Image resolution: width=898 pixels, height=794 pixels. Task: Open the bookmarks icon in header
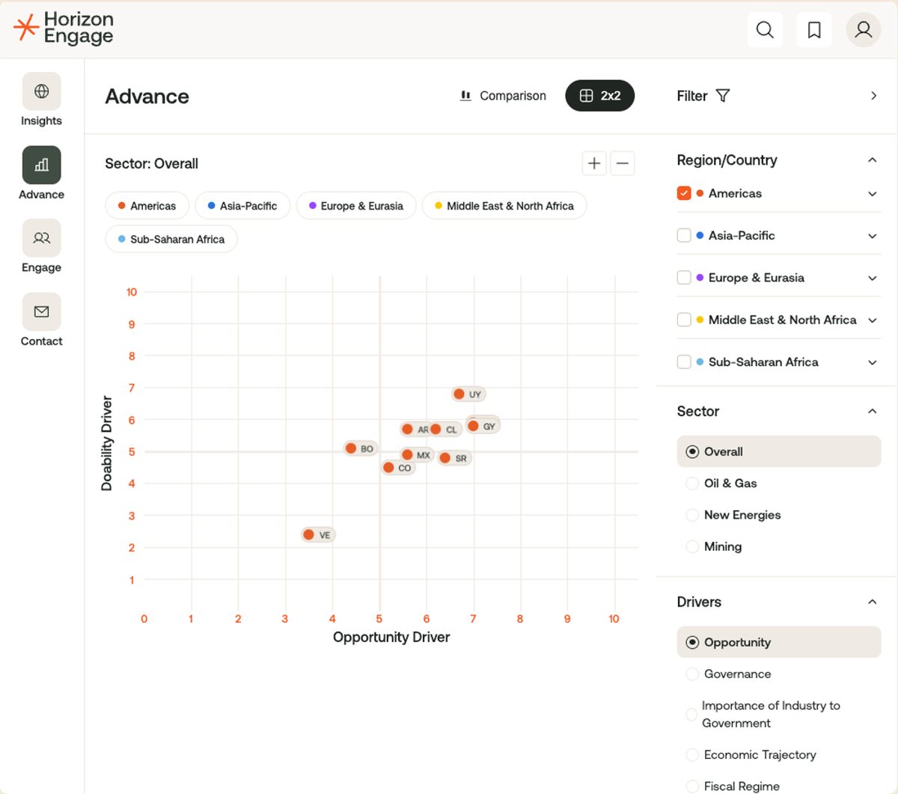pyautogui.click(x=814, y=29)
